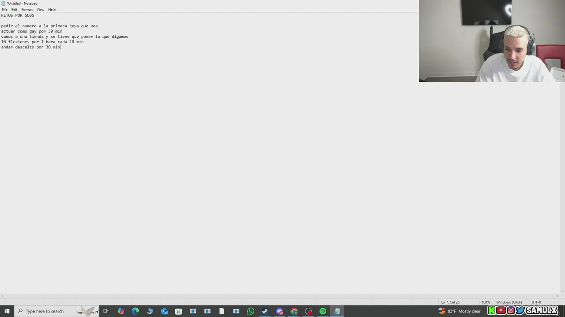
Task: Open Outlook from the taskbar
Action: [164, 311]
